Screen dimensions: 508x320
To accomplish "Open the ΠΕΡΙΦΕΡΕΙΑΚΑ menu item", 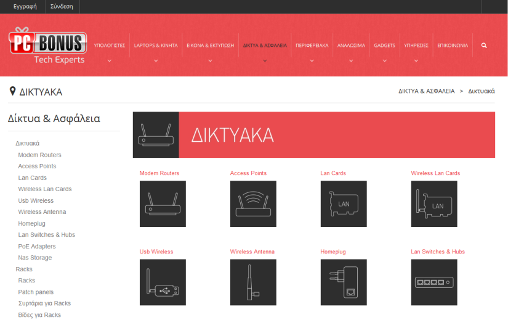I will [x=312, y=46].
